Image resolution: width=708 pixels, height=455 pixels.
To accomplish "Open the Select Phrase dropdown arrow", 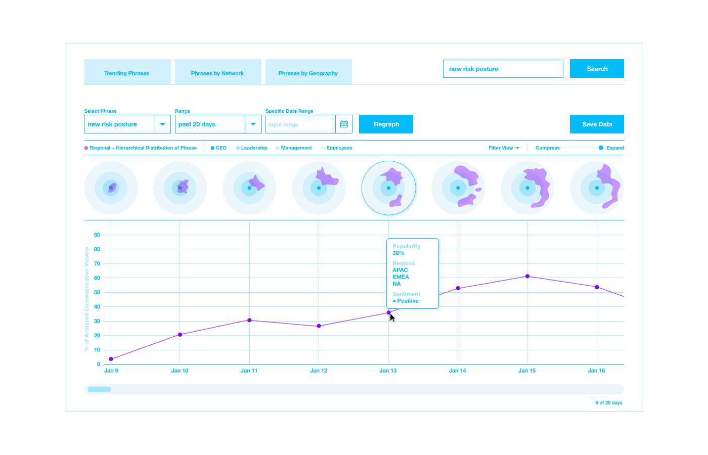I will click(162, 124).
